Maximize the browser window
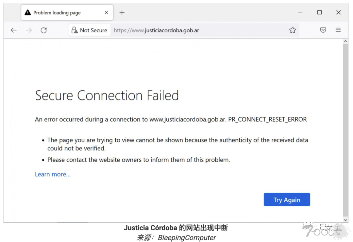353x242 pixels. (319, 12)
